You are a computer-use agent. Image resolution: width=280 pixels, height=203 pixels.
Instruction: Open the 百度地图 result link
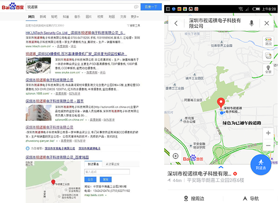point(57,157)
